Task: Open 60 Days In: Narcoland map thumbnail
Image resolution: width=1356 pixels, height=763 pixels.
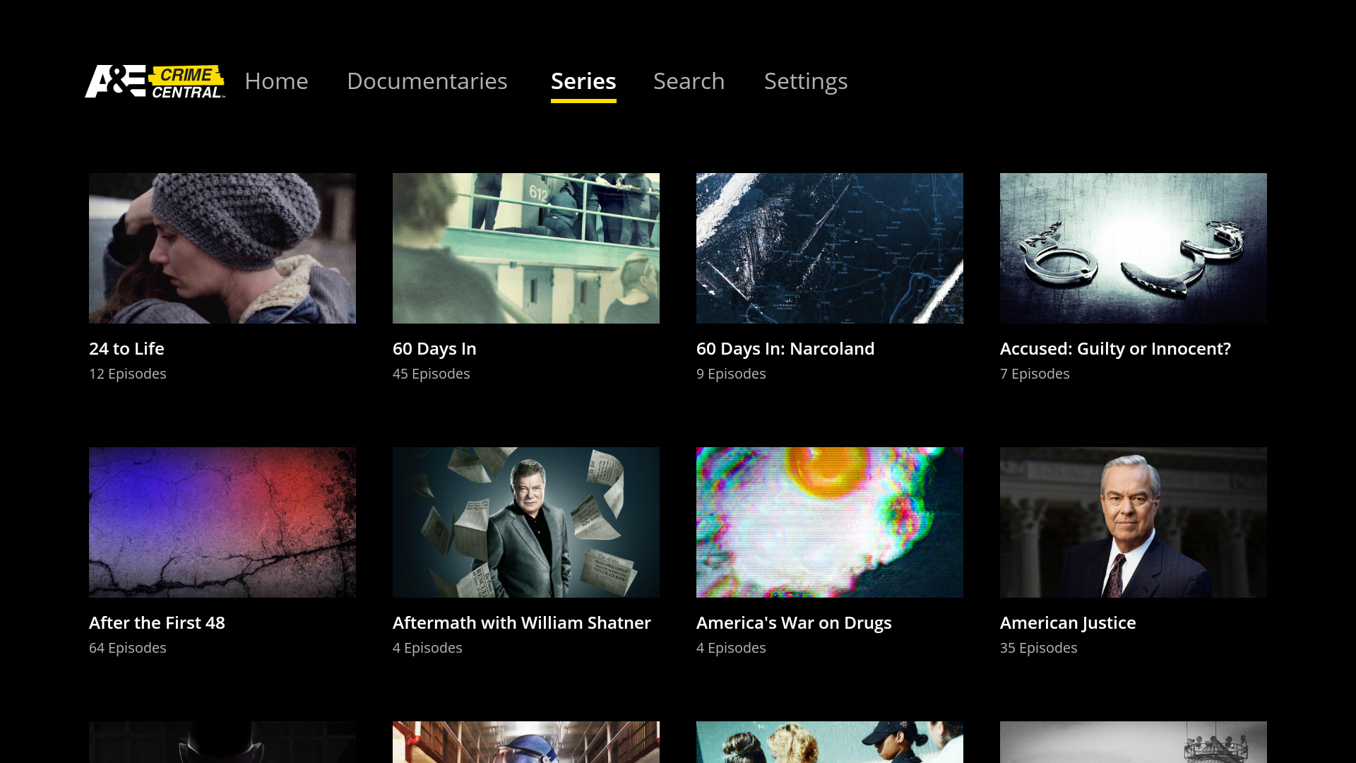Action: 830,248
